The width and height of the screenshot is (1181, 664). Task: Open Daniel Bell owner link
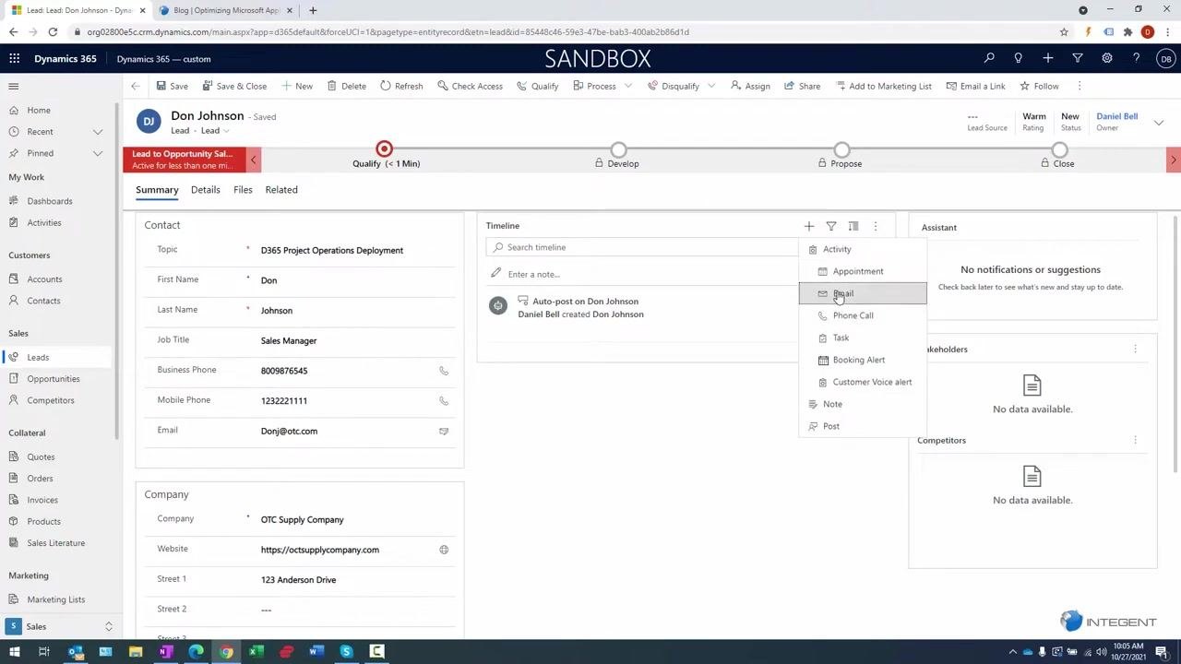(1116, 116)
